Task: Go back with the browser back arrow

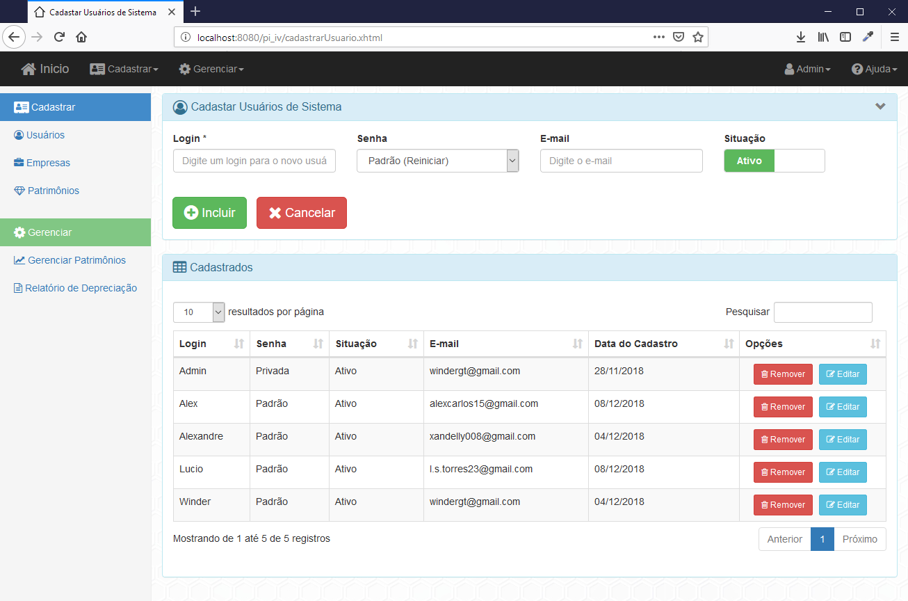Action: click(15, 37)
